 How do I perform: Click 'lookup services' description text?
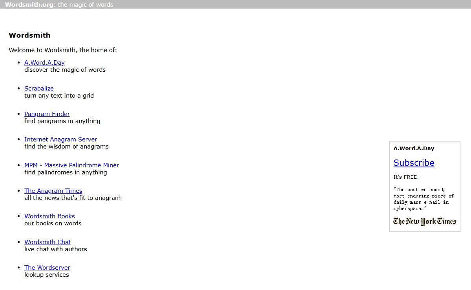point(46,275)
